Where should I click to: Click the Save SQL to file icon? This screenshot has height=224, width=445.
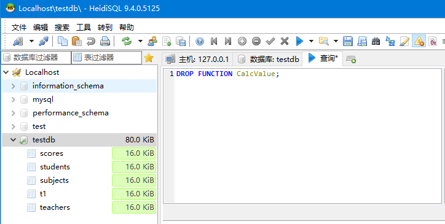pos(348,41)
